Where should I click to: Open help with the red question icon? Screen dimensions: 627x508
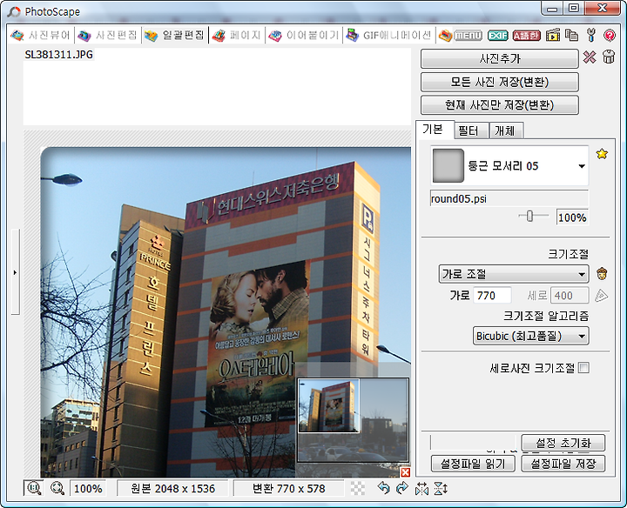pos(610,36)
